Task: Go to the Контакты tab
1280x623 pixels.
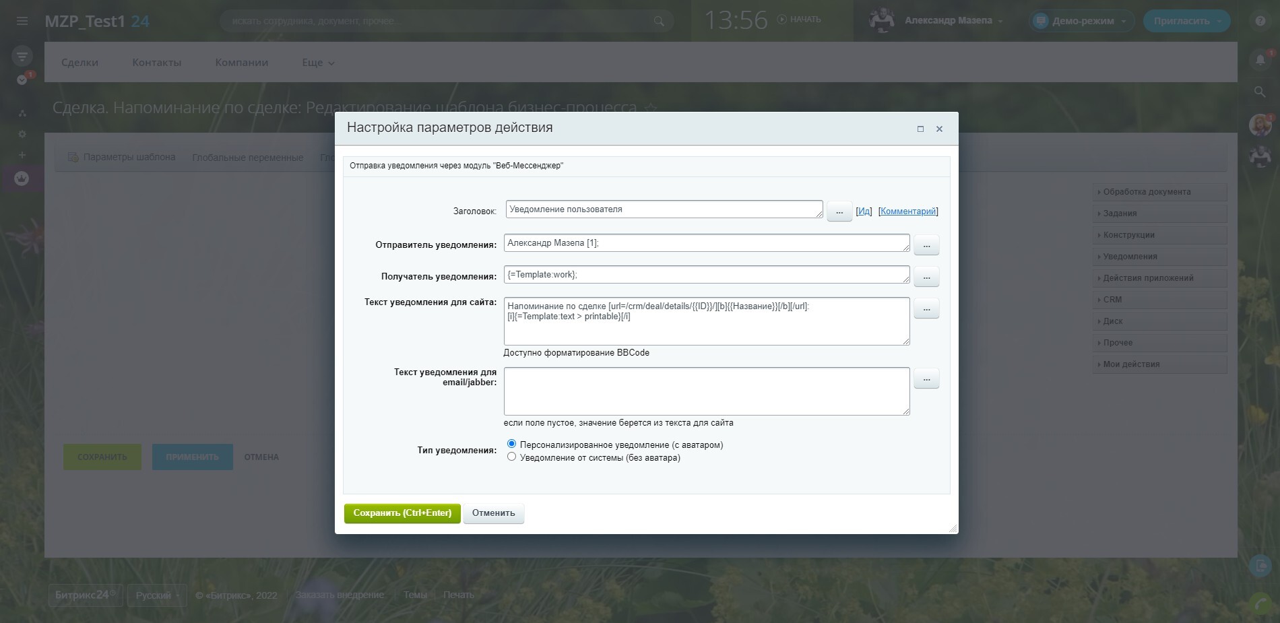Action: pyautogui.click(x=156, y=63)
